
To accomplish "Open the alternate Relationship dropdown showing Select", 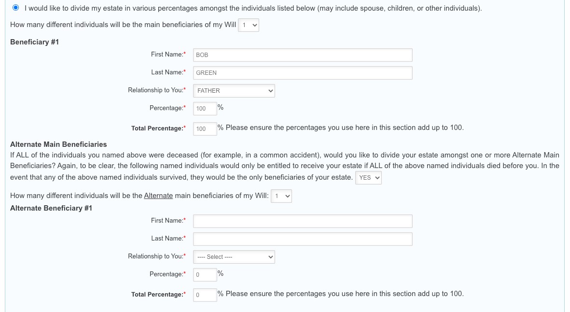I will [x=234, y=257].
